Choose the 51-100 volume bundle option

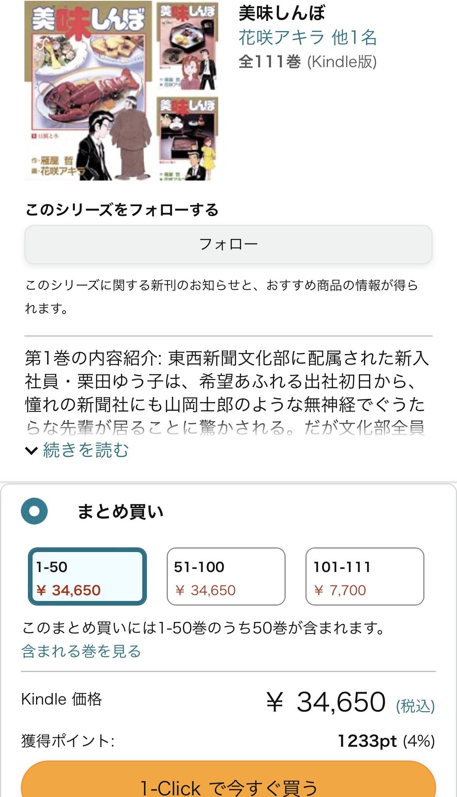click(226, 576)
